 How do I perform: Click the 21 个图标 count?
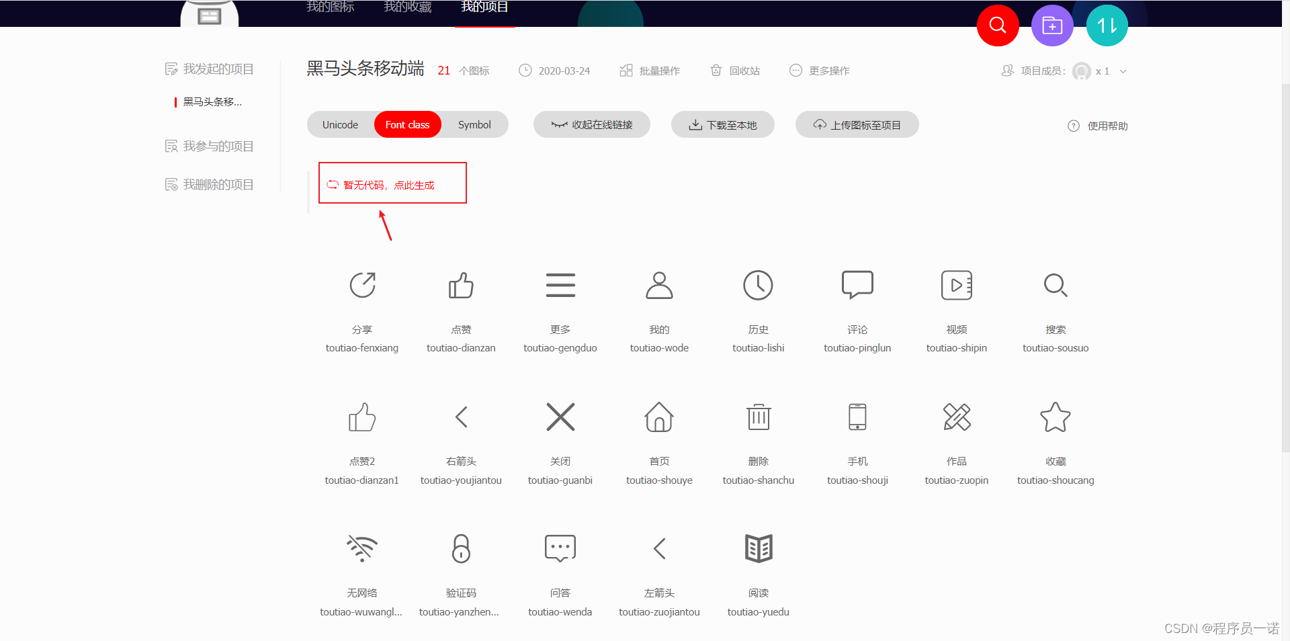tap(463, 71)
